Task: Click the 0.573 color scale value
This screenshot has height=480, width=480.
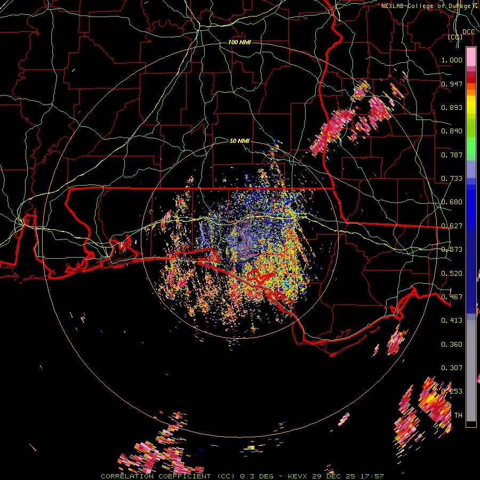Action: (452, 250)
